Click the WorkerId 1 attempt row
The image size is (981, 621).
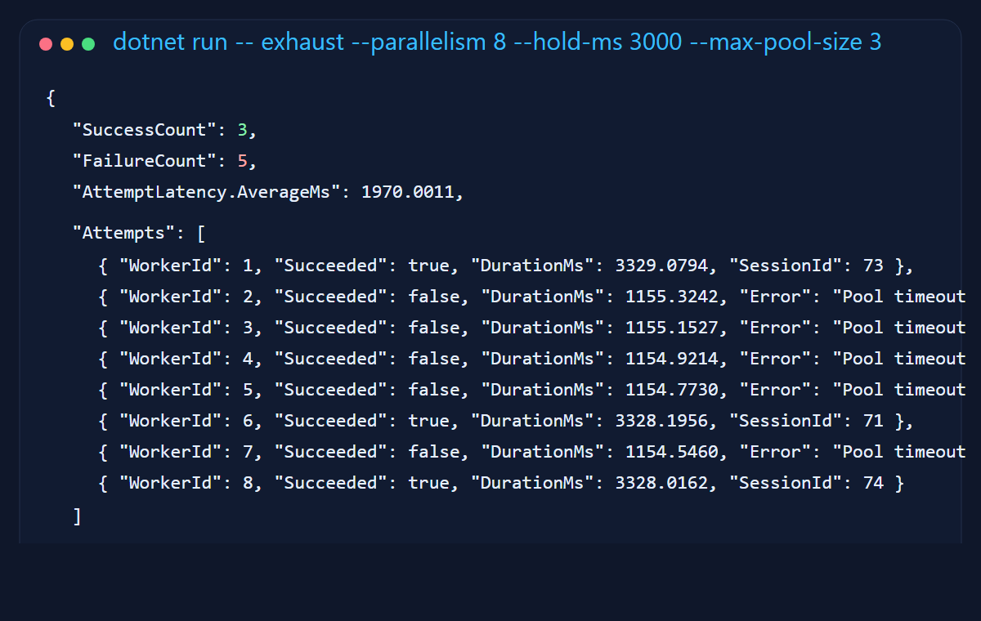[505, 266]
